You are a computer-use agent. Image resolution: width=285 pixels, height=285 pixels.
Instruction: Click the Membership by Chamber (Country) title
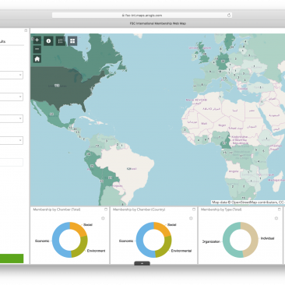point(139,209)
